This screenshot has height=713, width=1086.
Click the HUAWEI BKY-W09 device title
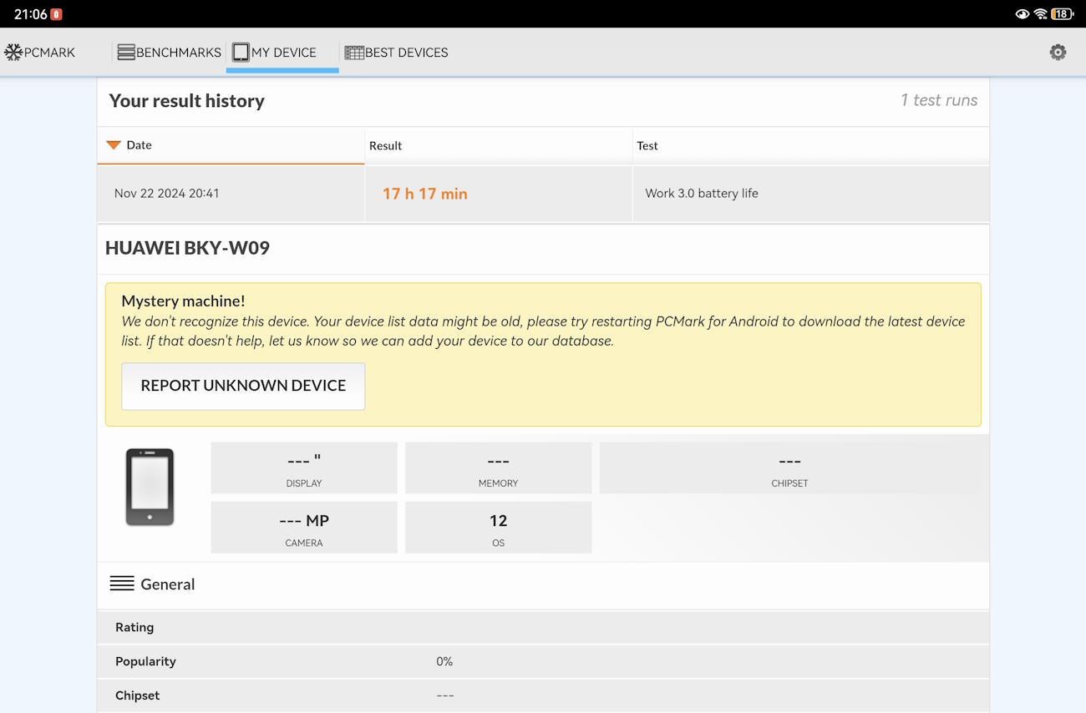click(x=187, y=248)
